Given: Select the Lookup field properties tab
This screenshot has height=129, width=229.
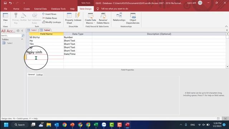Looking at the screenshot, I should [39, 75].
